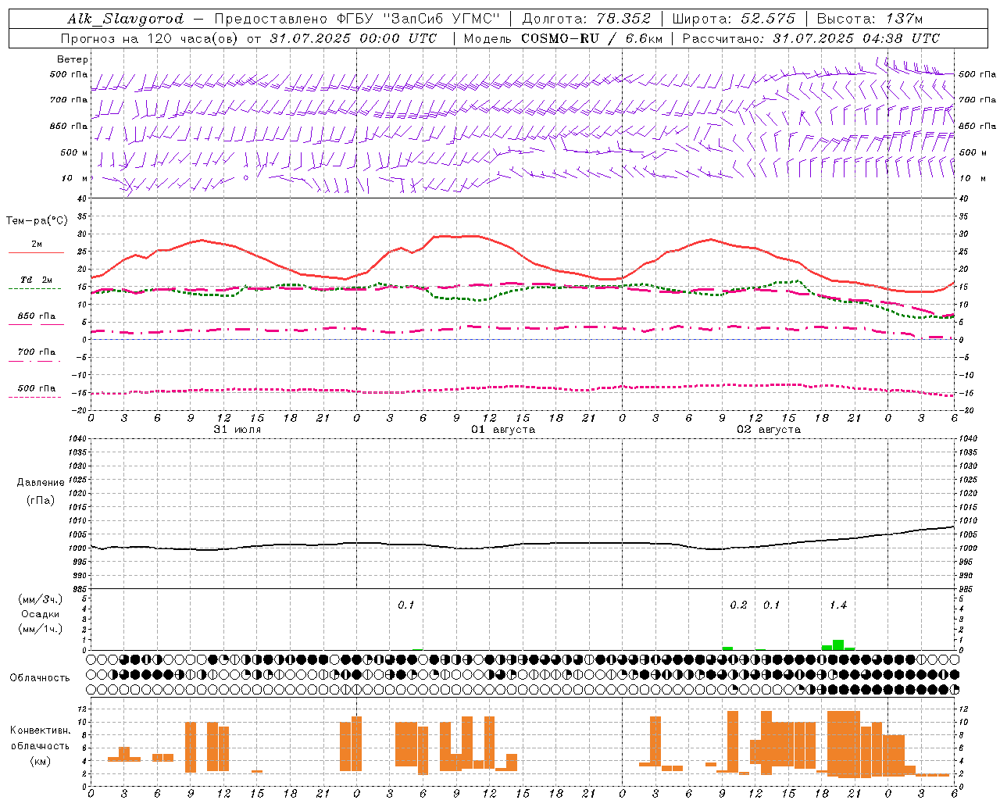Select the "Тем-ра(°C)" temperature label

37,221
